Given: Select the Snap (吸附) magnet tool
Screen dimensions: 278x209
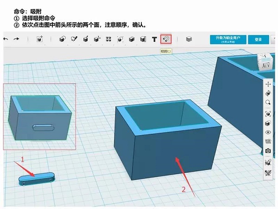Looking at the screenshot, I should coord(166,39).
